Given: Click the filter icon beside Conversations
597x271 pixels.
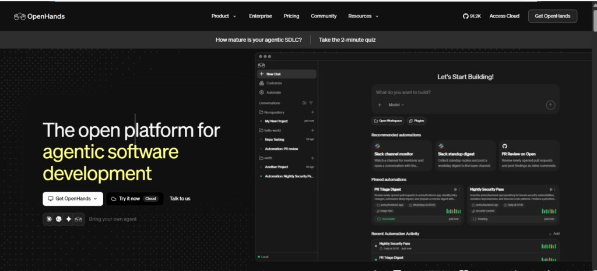Looking at the screenshot, I should click(x=311, y=103).
